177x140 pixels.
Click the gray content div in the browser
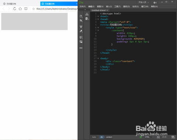point(34,21)
